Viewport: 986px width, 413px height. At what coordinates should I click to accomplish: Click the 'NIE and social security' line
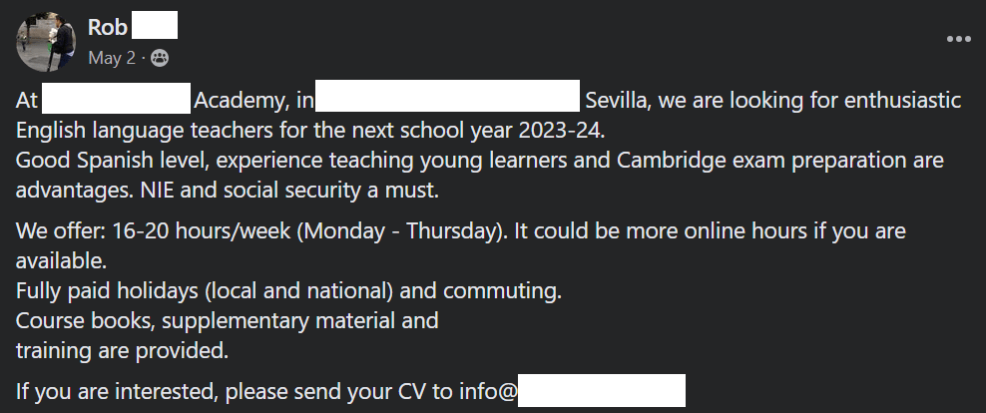[x=228, y=189]
